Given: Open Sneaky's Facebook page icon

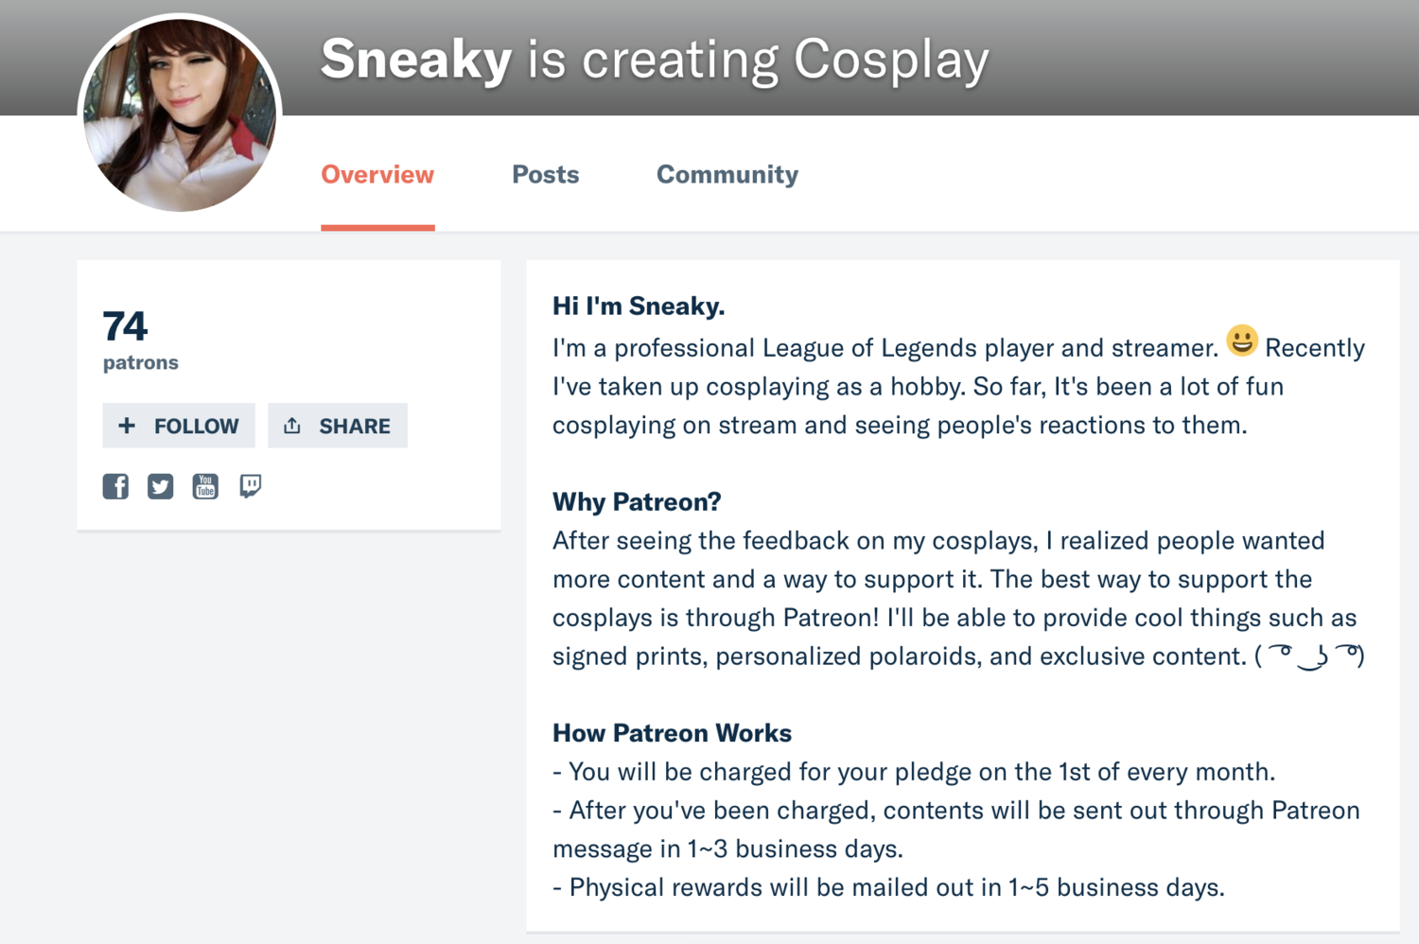Looking at the screenshot, I should click(x=115, y=486).
